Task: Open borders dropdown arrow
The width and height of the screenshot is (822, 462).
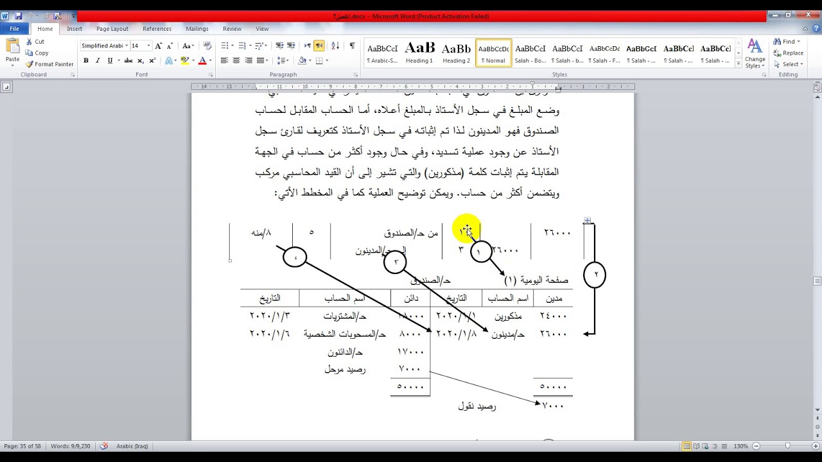Action: click(x=327, y=60)
